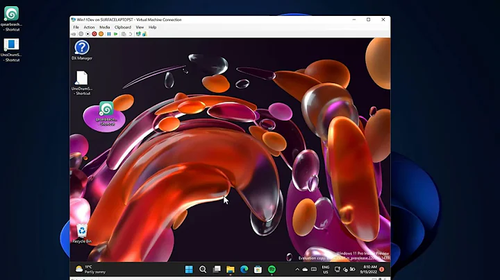Click the Share/Basic session toolbar icon
Screen dimensions: 500x280
coord(144,34)
